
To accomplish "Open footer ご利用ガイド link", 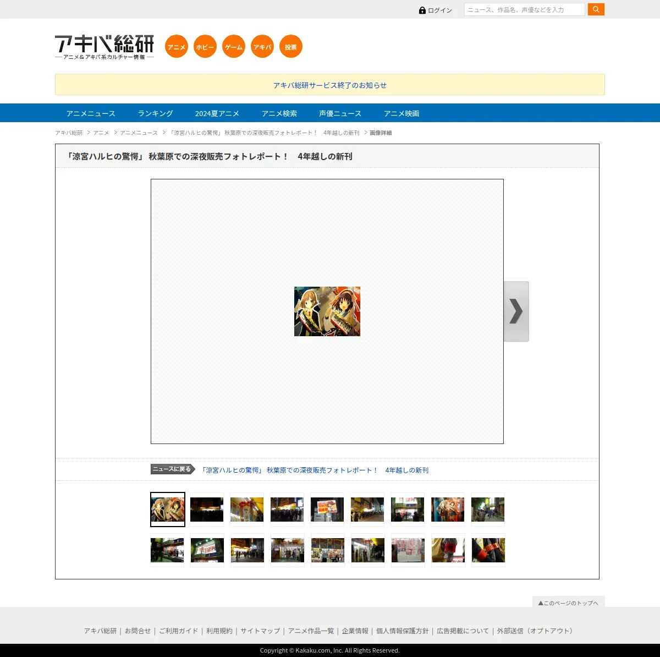I will [x=178, y=631].
